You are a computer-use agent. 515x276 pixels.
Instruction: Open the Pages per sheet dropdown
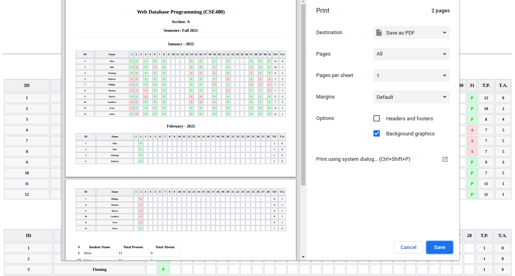point(411,75)
